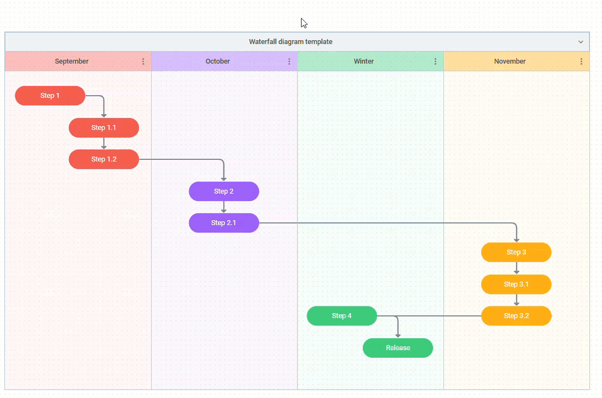This screenshot has width=602, height=398.
Task: Click the Winter column three-dot icon
Action: pos(435,61)
